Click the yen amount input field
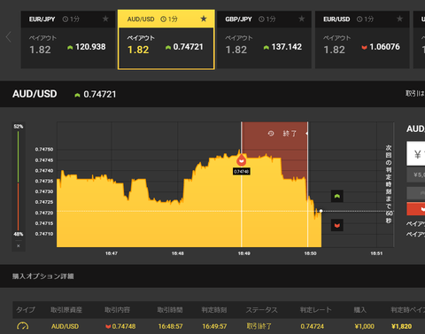Screen dimensions: 425x334 point(416,153)
